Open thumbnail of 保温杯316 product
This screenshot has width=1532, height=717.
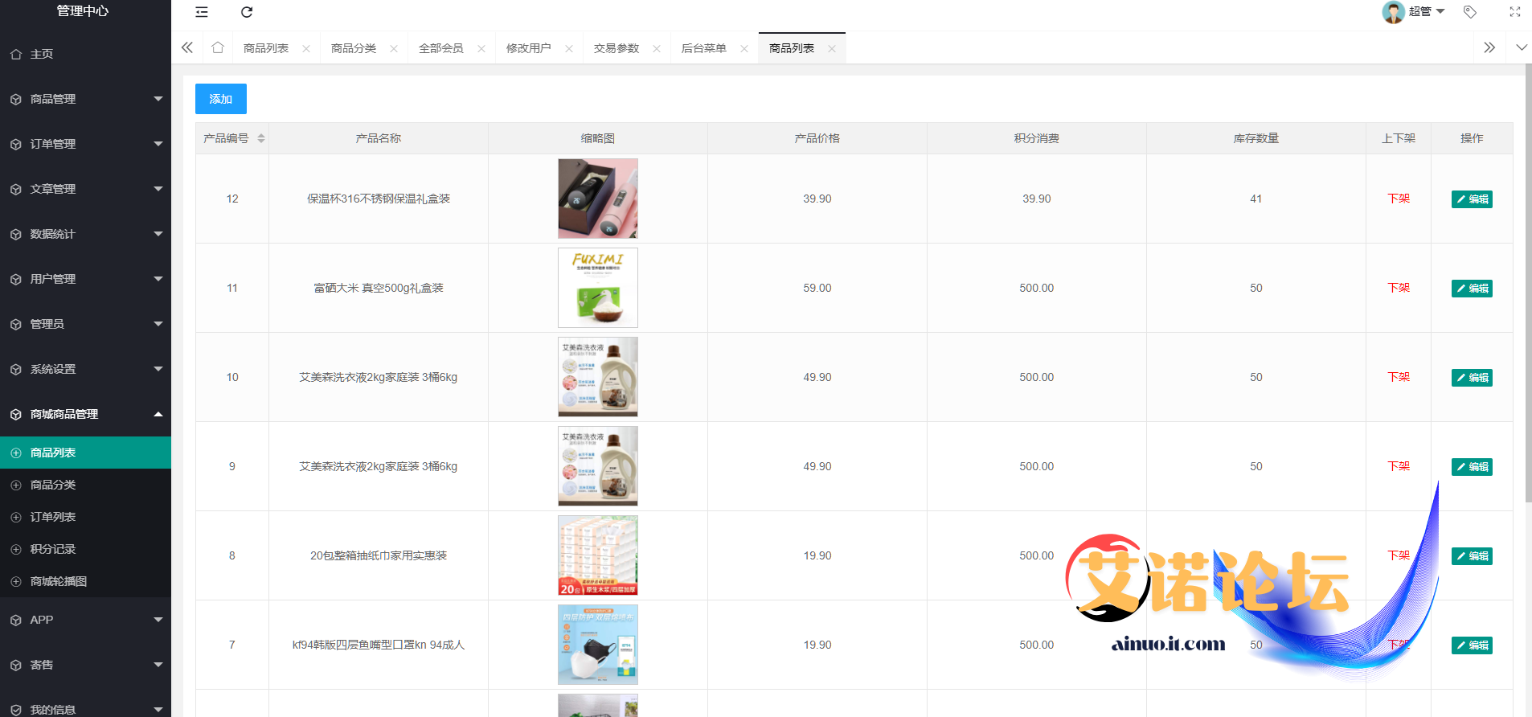pyautogui.click(x=598, y=199)
